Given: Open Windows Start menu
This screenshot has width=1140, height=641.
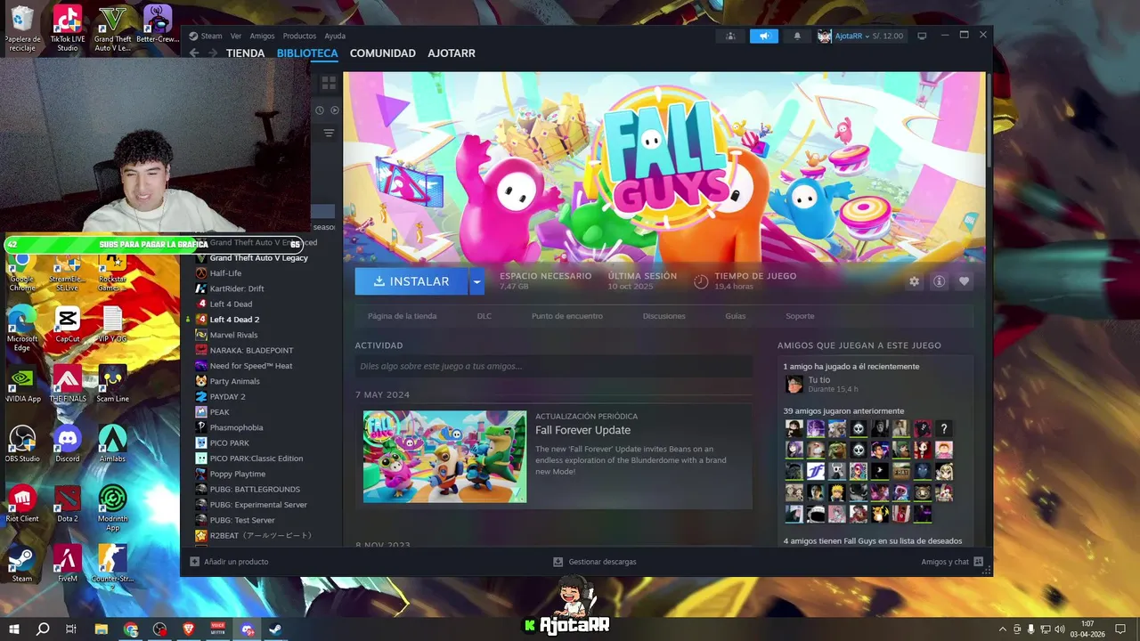Looking at the screenshot, I should [x=14, y=629].
